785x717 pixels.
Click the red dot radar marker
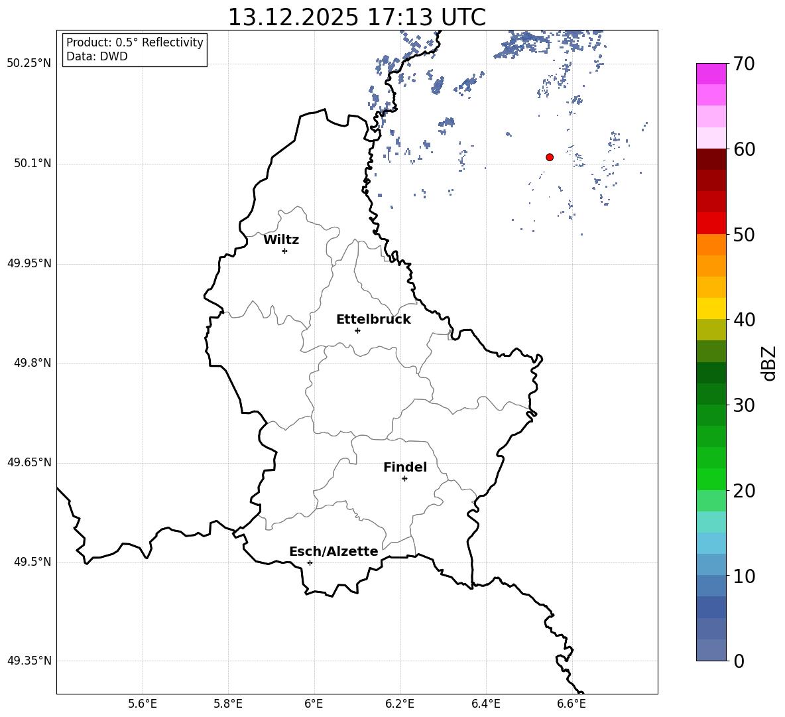[x=550, y=157]
